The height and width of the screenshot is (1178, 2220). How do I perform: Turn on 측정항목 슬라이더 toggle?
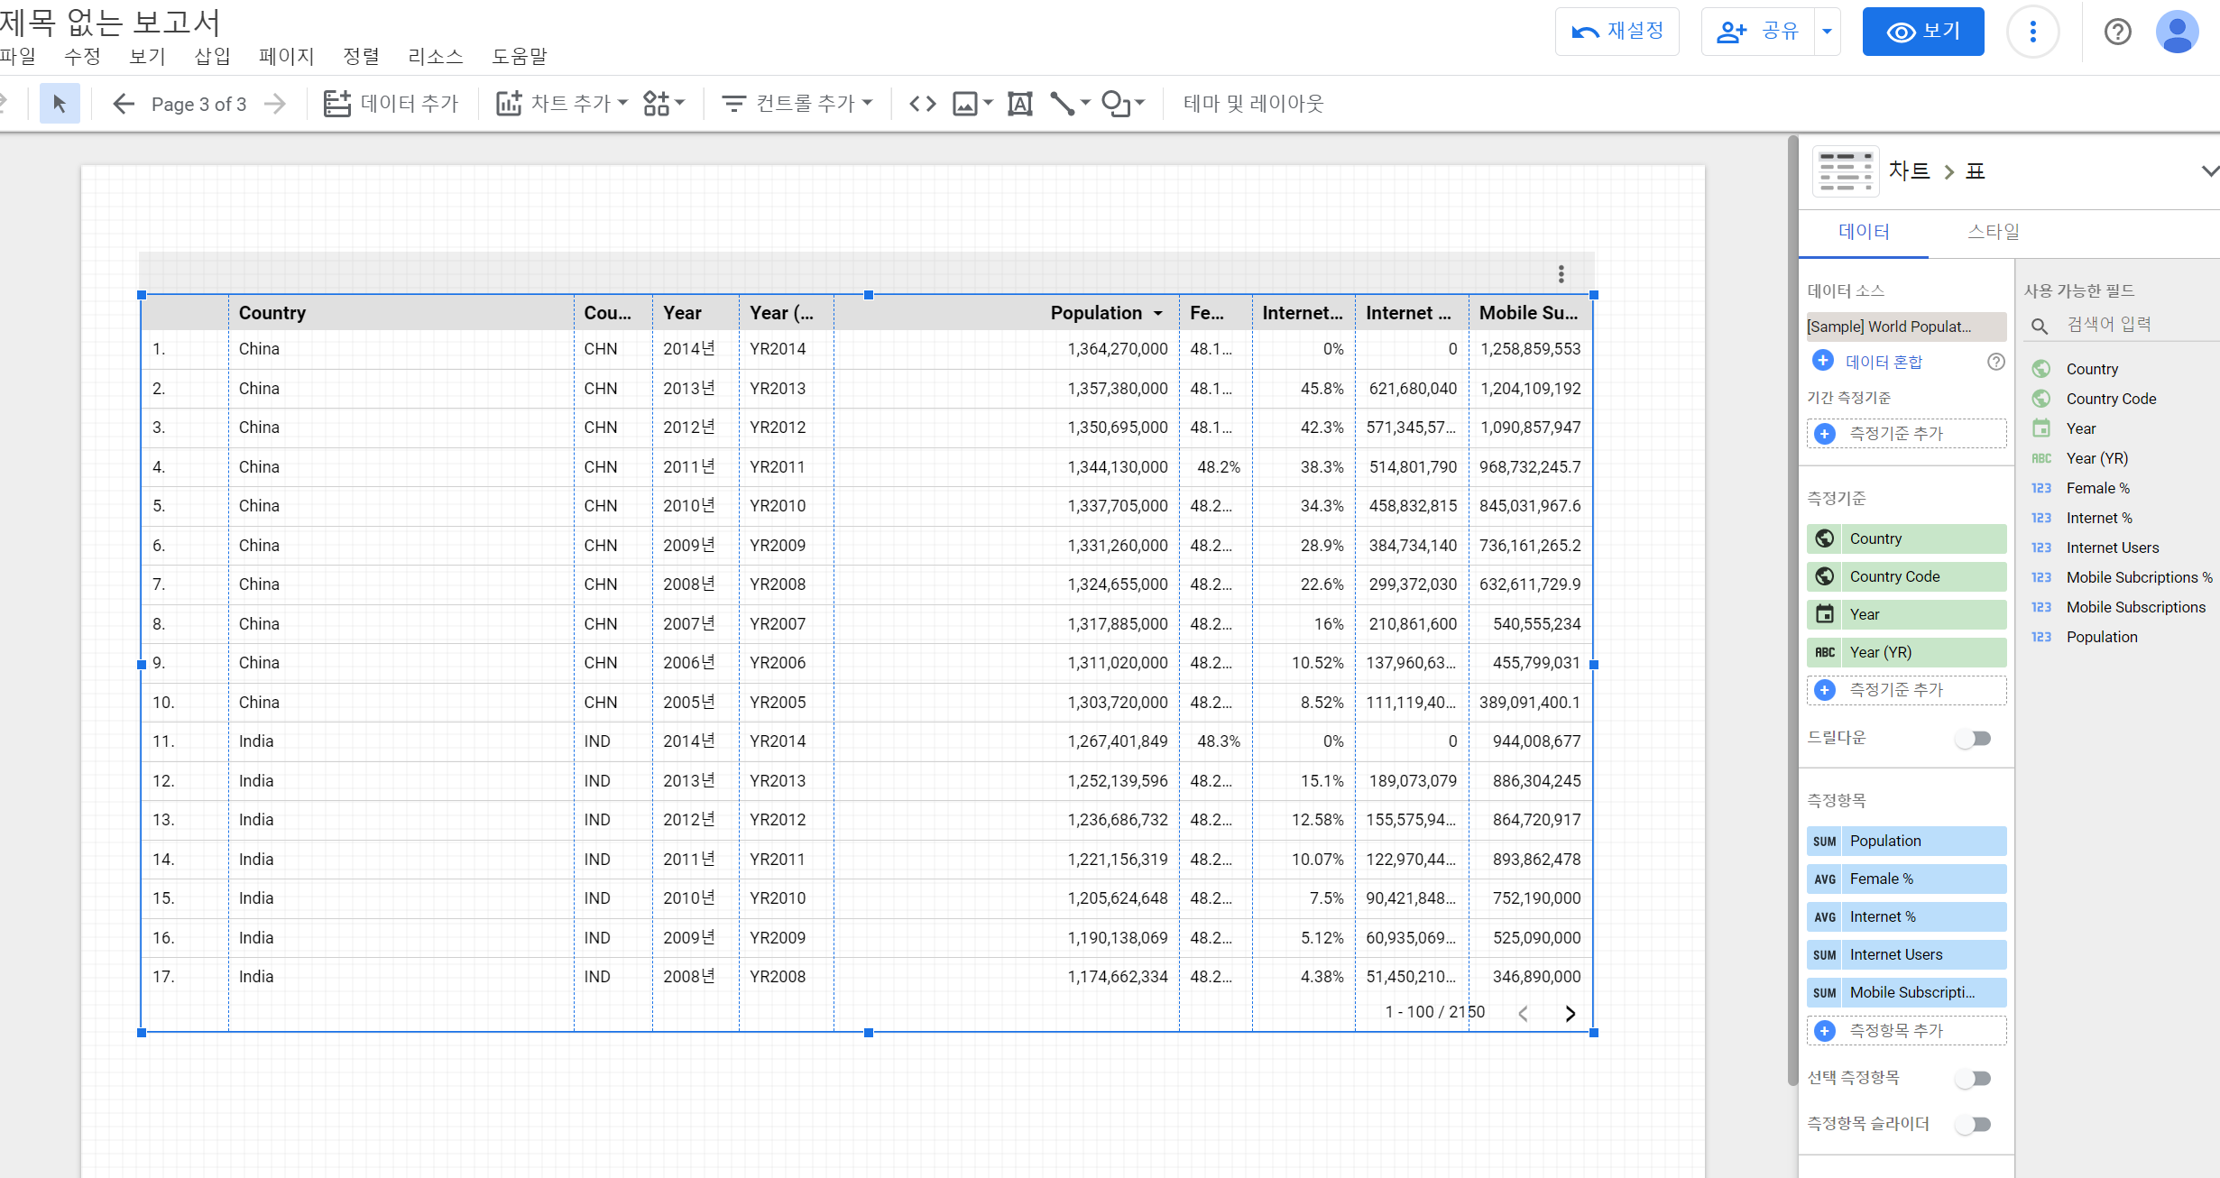click(1973, 1124)
